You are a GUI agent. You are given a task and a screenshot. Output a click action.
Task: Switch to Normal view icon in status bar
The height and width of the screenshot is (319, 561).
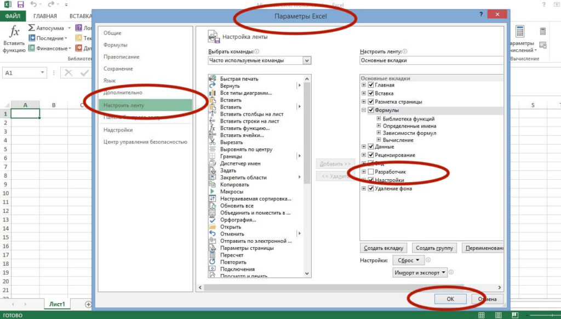coord(482,315)
